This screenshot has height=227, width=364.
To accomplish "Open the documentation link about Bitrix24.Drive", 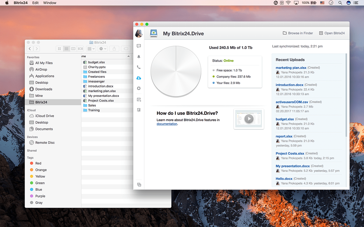I will coord(167,124).
